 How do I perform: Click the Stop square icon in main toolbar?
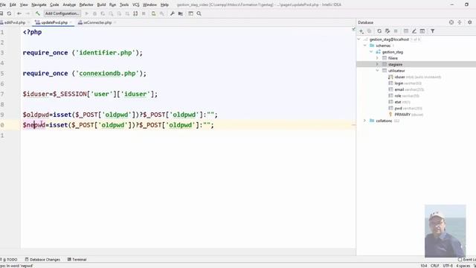144,13
